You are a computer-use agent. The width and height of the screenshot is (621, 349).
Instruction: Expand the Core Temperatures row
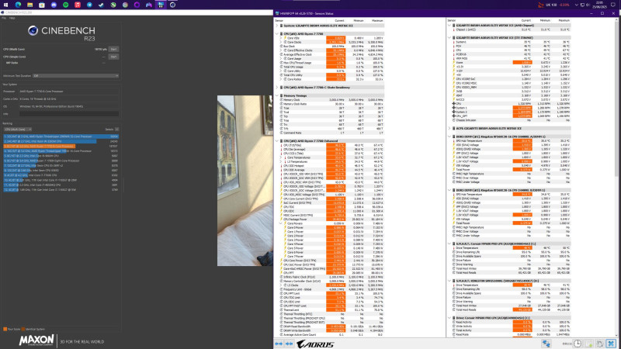(281, 157)
